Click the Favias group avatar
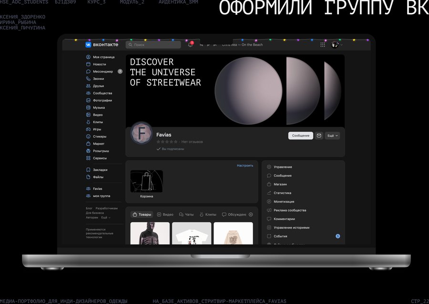 point(142,133)
